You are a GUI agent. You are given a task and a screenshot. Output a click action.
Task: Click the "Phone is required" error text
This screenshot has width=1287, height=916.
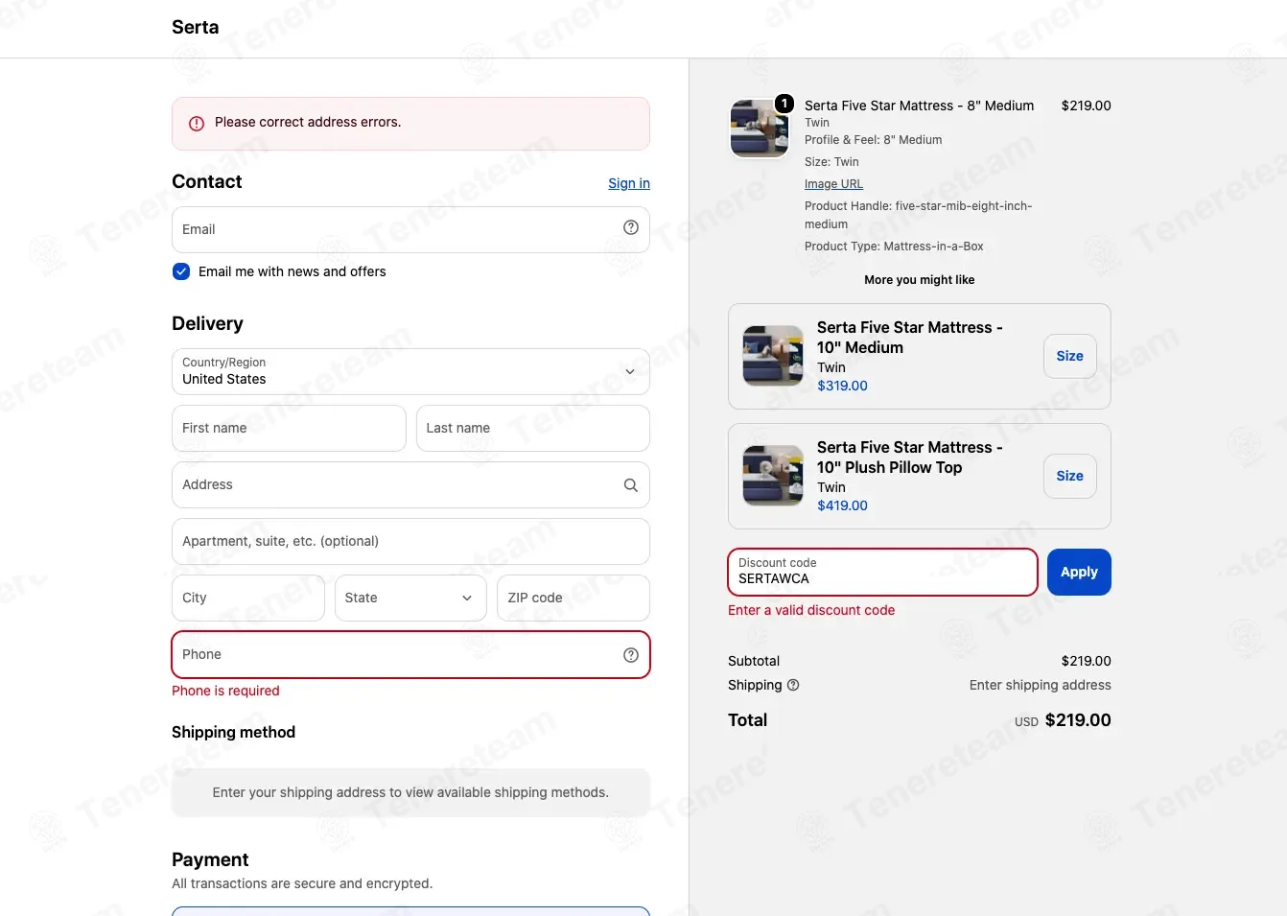click(x=225, y=691)
